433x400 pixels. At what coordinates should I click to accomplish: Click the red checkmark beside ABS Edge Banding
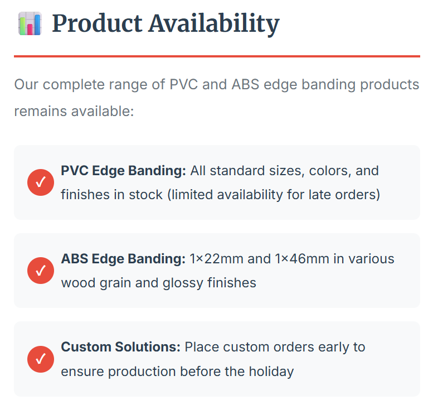pos(40,271)
